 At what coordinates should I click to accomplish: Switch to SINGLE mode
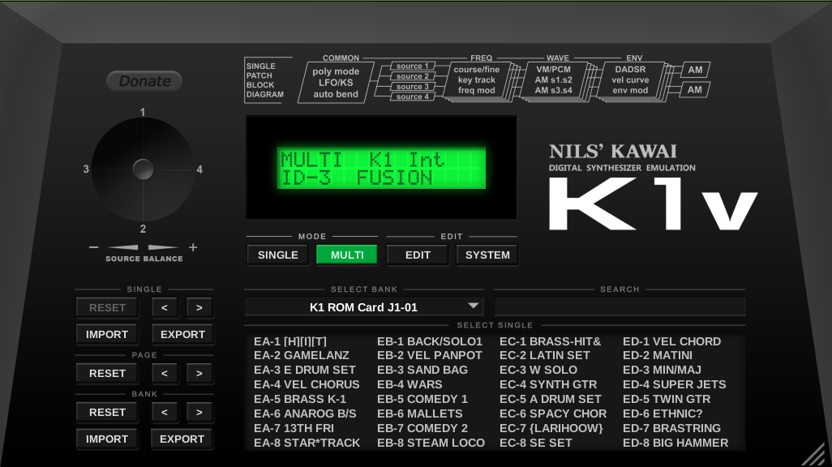click(278, 255)
